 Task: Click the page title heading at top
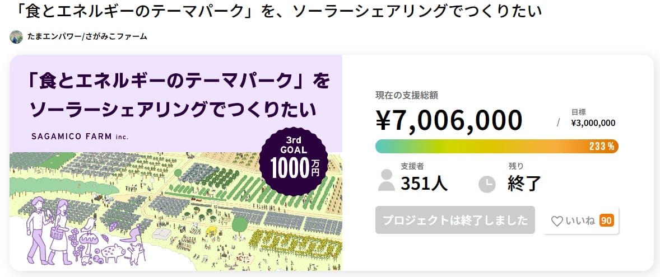pyautogui.click(x=276, y=11)
